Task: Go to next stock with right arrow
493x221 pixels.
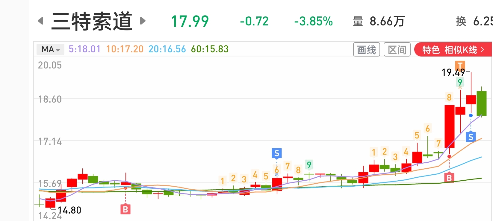Action: (143, 21)
